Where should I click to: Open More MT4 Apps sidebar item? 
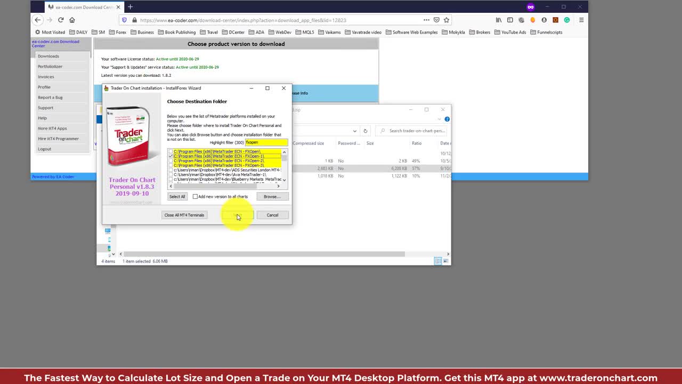tap(52, 129)
